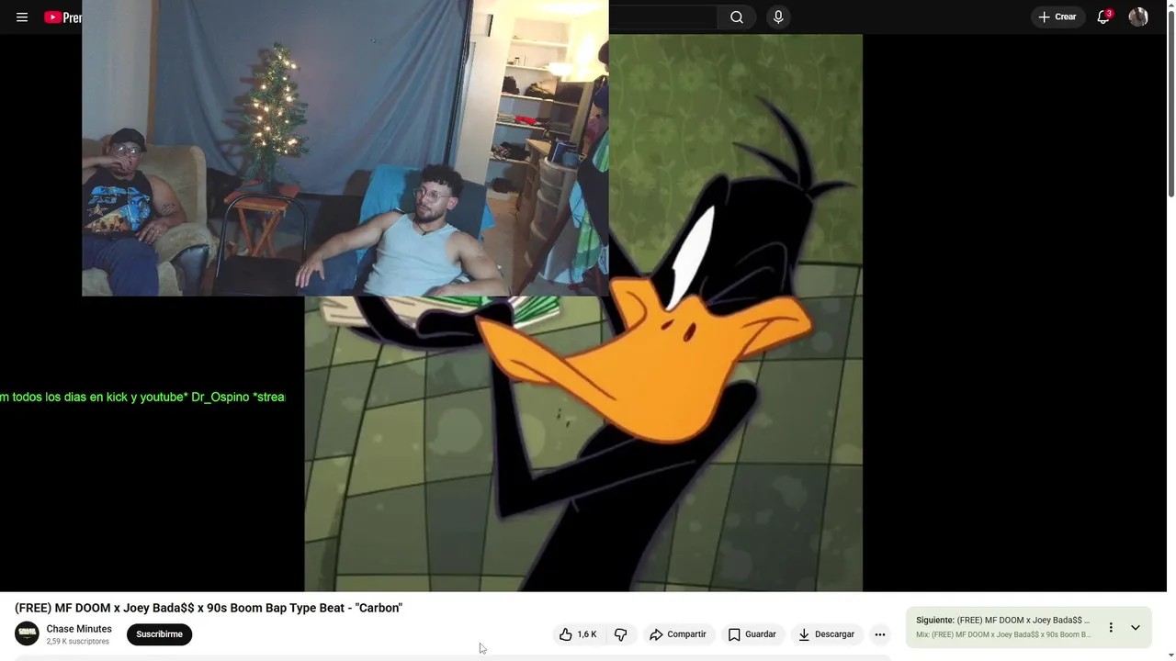The image size is (1176, 661).
Task: Dislike the video with thumbs down
Action: click(x=621, y=634)
